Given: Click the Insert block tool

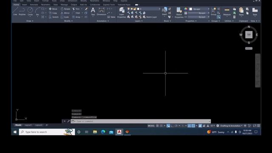Looking at the screenshot, I should [x=164, y=11].
